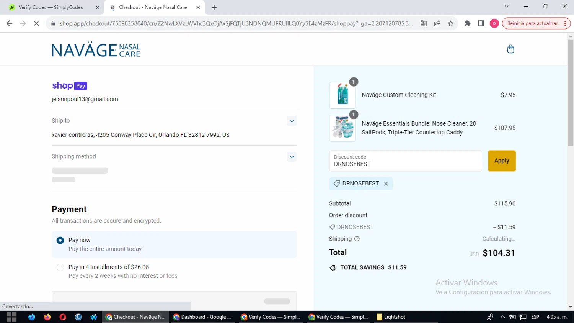The height and width of the screenshot is (323, 574).
Task: View site information via the lock icon
Action: coord(53,23)
